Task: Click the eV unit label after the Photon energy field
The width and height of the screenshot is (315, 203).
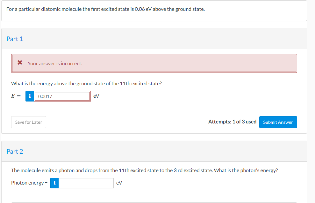Action: [119, 183]
